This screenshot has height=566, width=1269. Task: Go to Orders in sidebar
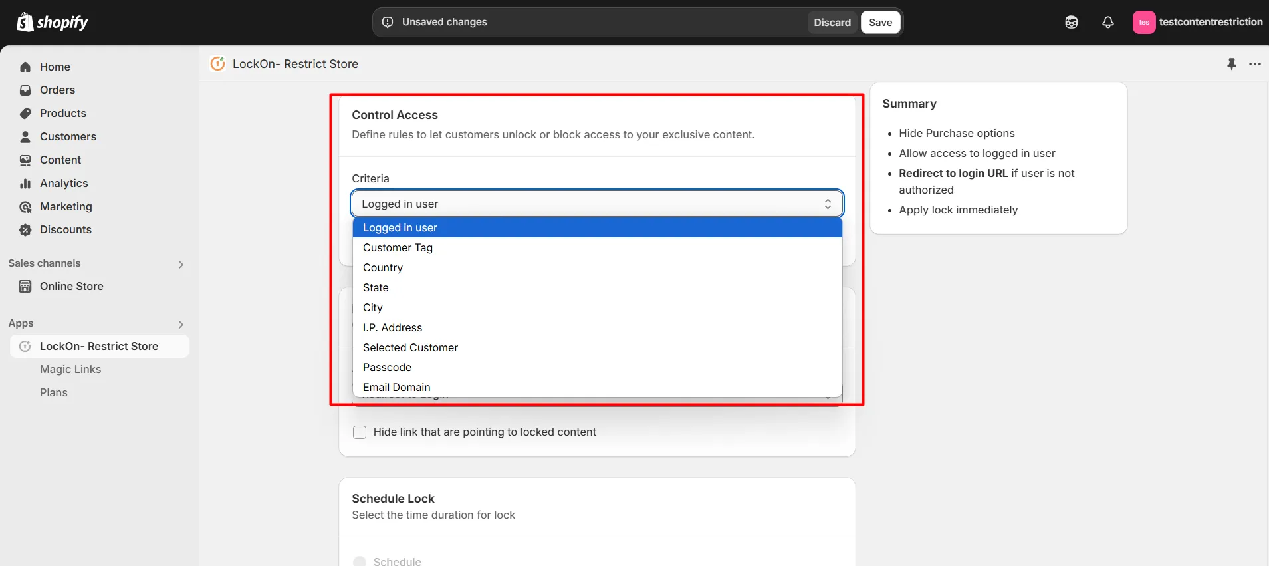coord(57,90)
